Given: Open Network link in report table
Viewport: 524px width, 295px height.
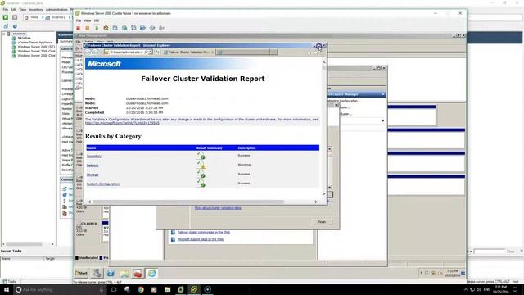Looking at the screenshot, I should point(93,166).
